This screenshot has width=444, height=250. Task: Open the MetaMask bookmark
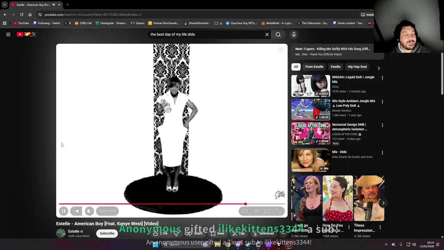[x=277, y=23]
